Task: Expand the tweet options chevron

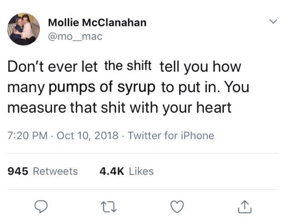Action: click(x=273, y=22)
